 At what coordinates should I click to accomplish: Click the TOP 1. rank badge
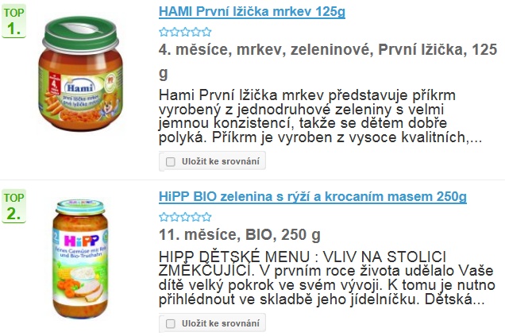(x=13, y=21)
